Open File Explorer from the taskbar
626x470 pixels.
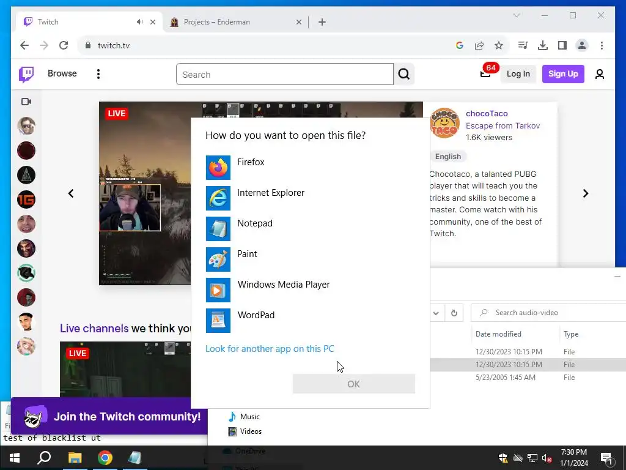75,458
